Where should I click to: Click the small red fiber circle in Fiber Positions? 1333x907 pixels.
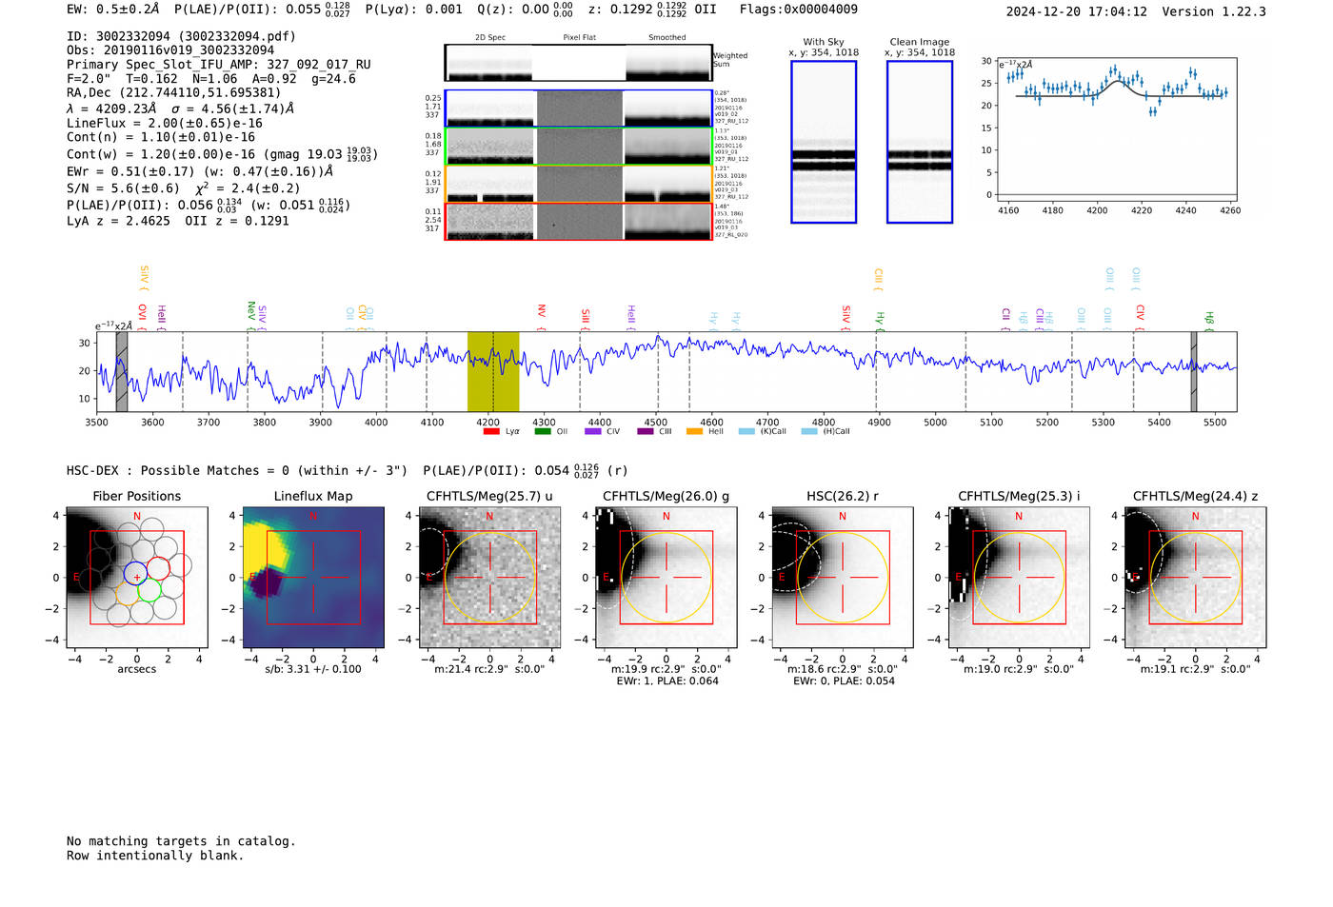point(158,569)
